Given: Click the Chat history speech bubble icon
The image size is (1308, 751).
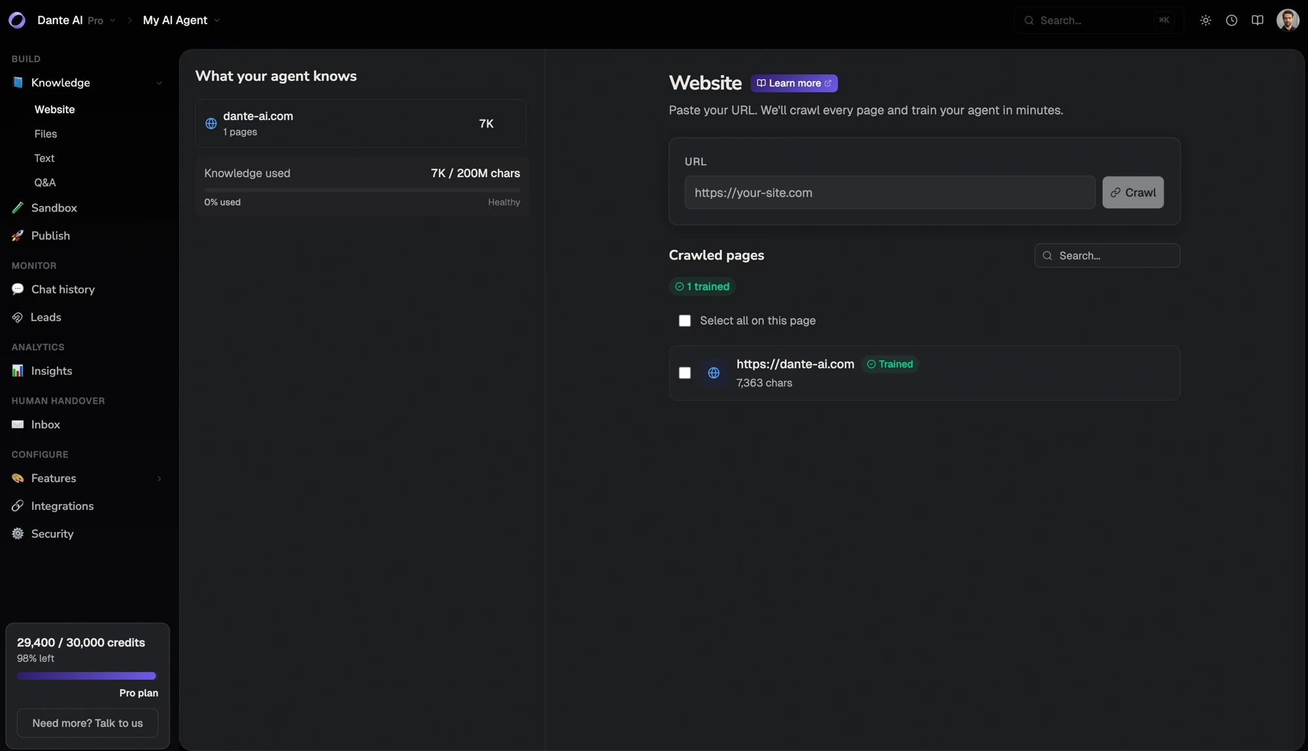Looking at the screenshot, I should click(18, 289).
